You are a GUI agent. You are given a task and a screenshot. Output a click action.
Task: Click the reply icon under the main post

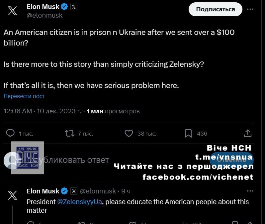point(11,133)
